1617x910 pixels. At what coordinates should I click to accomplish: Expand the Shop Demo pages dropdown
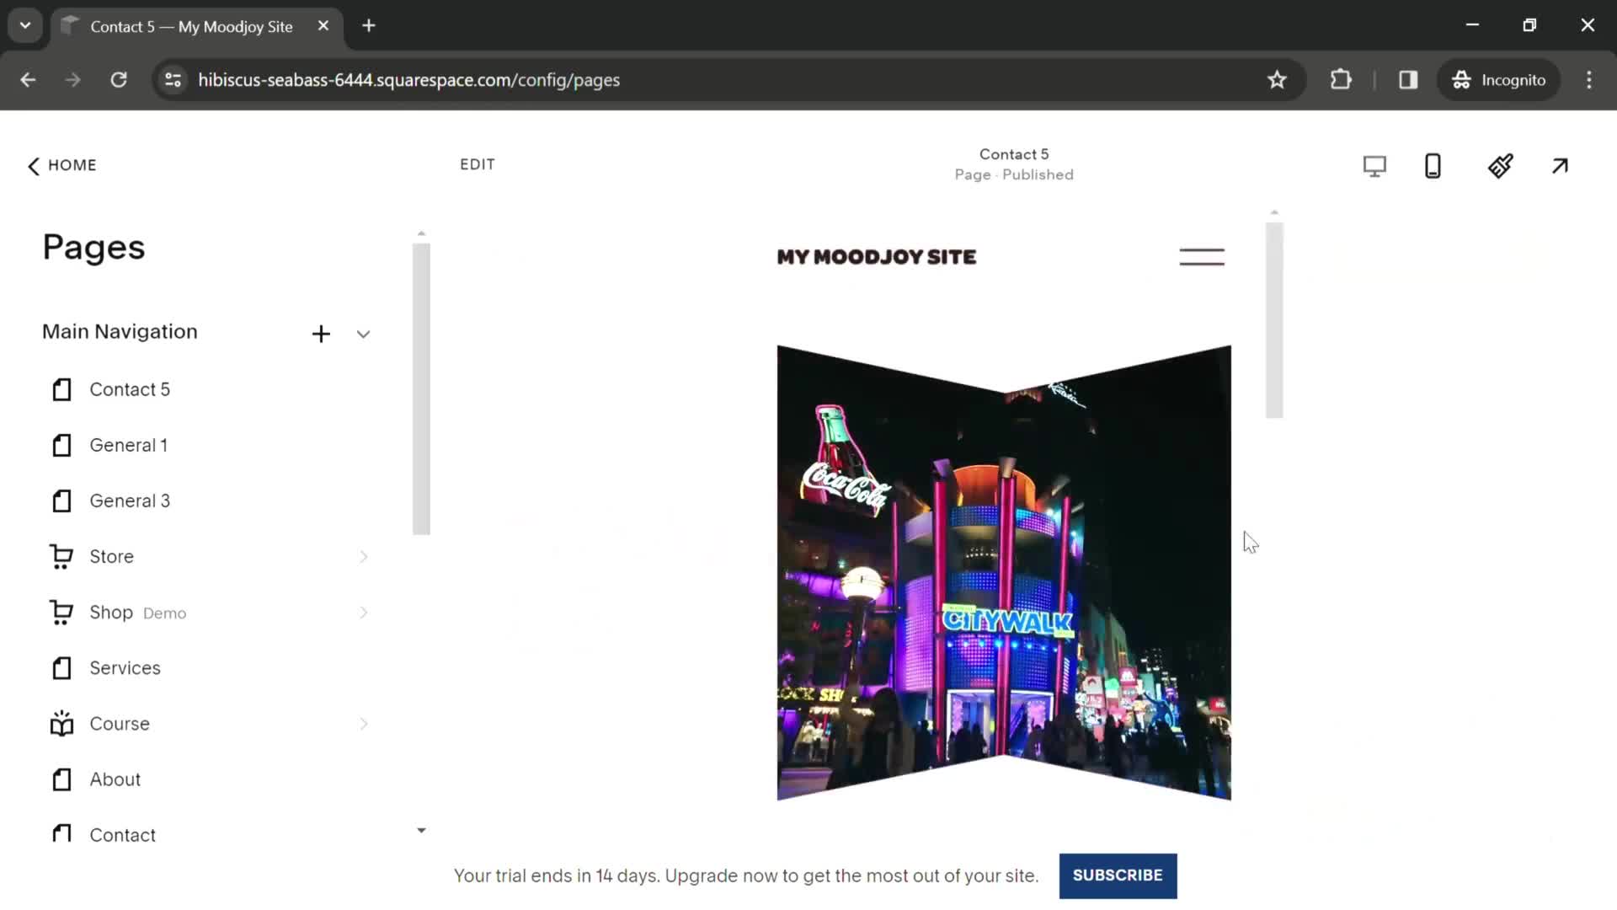363,613
